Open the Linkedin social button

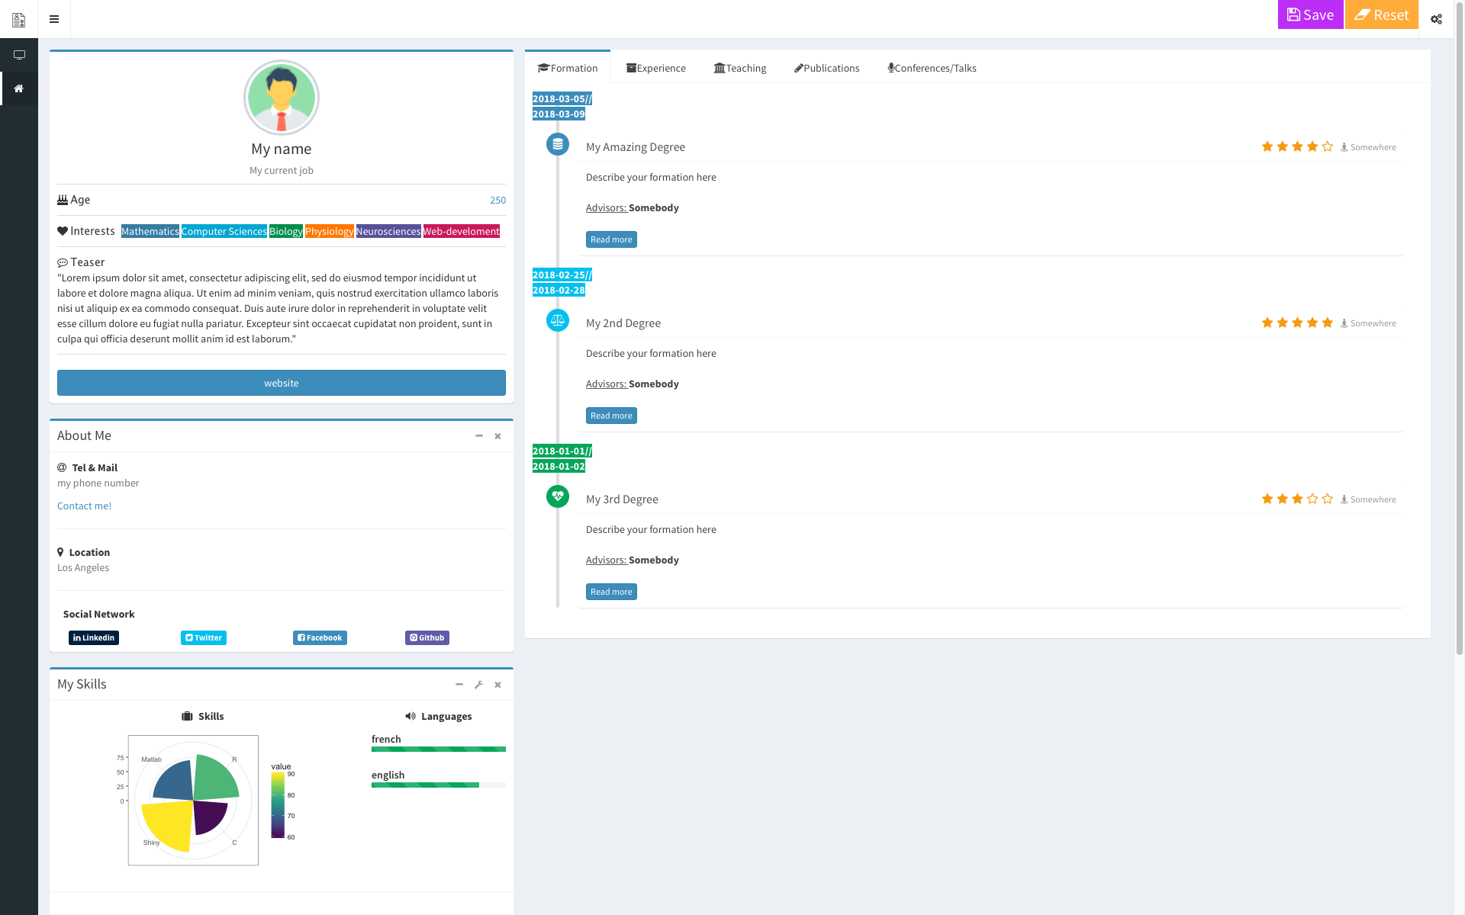(x=94, y=637)
